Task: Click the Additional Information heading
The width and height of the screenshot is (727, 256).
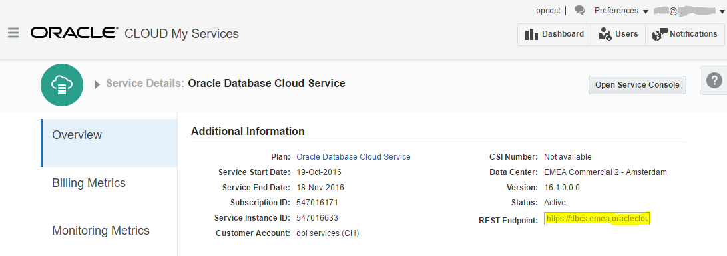Action: pyautogui.click(x=248, y=131)
